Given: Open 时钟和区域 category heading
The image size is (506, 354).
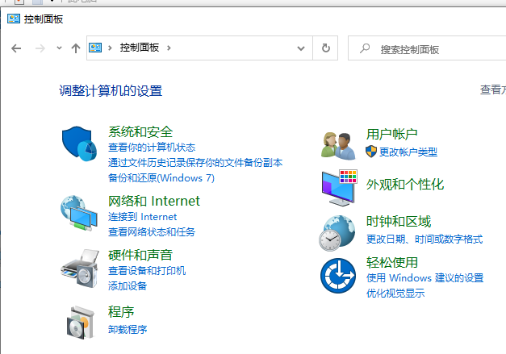Looking at the screenshot, I should click(399, 222).
